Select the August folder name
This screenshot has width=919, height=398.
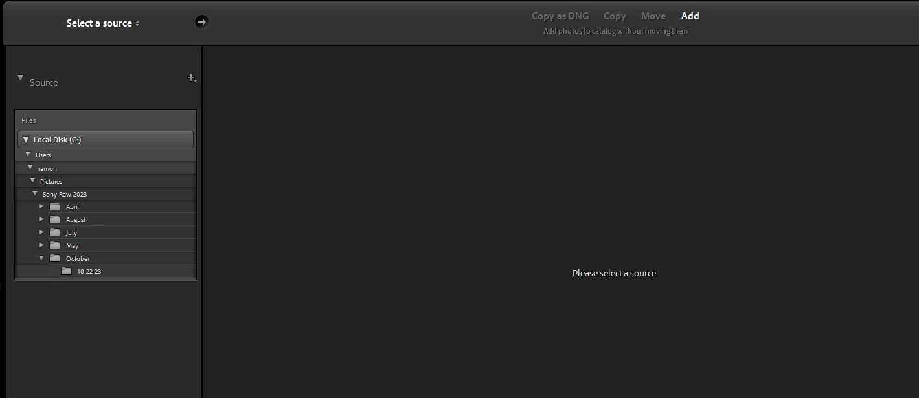[x=76, y=220]
